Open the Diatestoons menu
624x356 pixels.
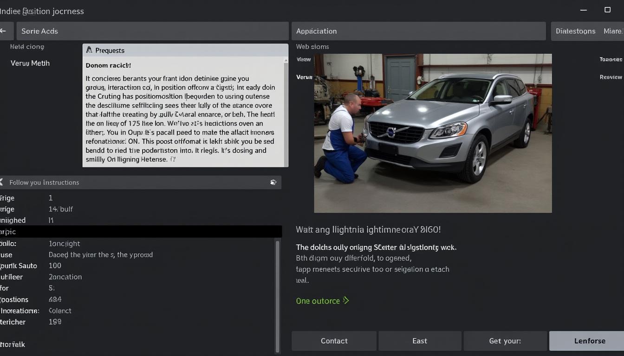575,31
